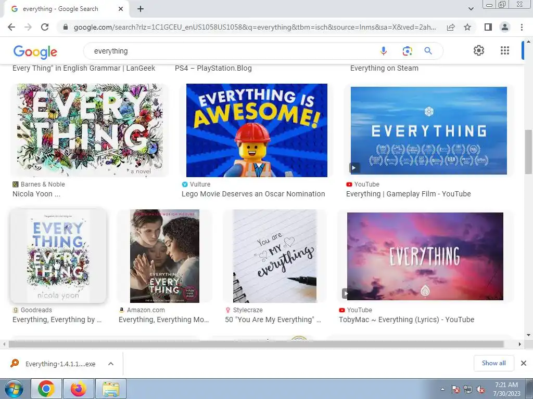Open the TobyMac Everything pink sky thumbnail
The width and height of the screenshot is (533, 399).
pyautogui.click(x=425, y=256)
